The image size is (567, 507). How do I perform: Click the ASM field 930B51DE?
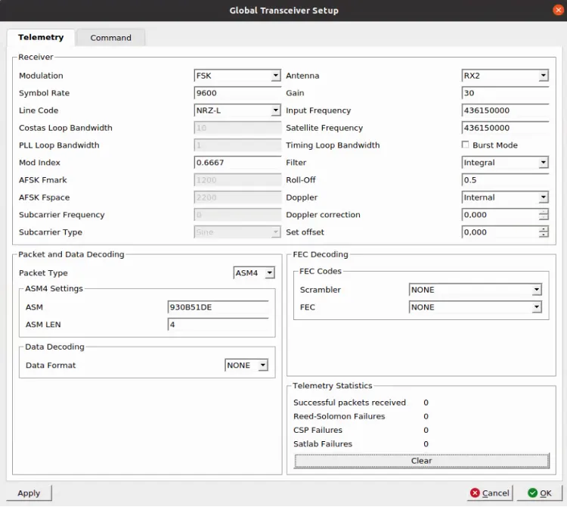218,307
